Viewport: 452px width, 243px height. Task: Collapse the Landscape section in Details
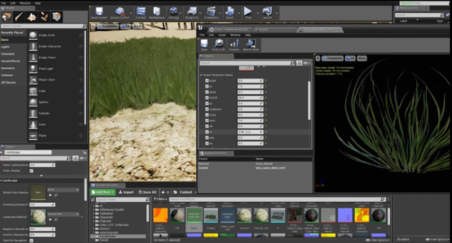click(1, 181)
